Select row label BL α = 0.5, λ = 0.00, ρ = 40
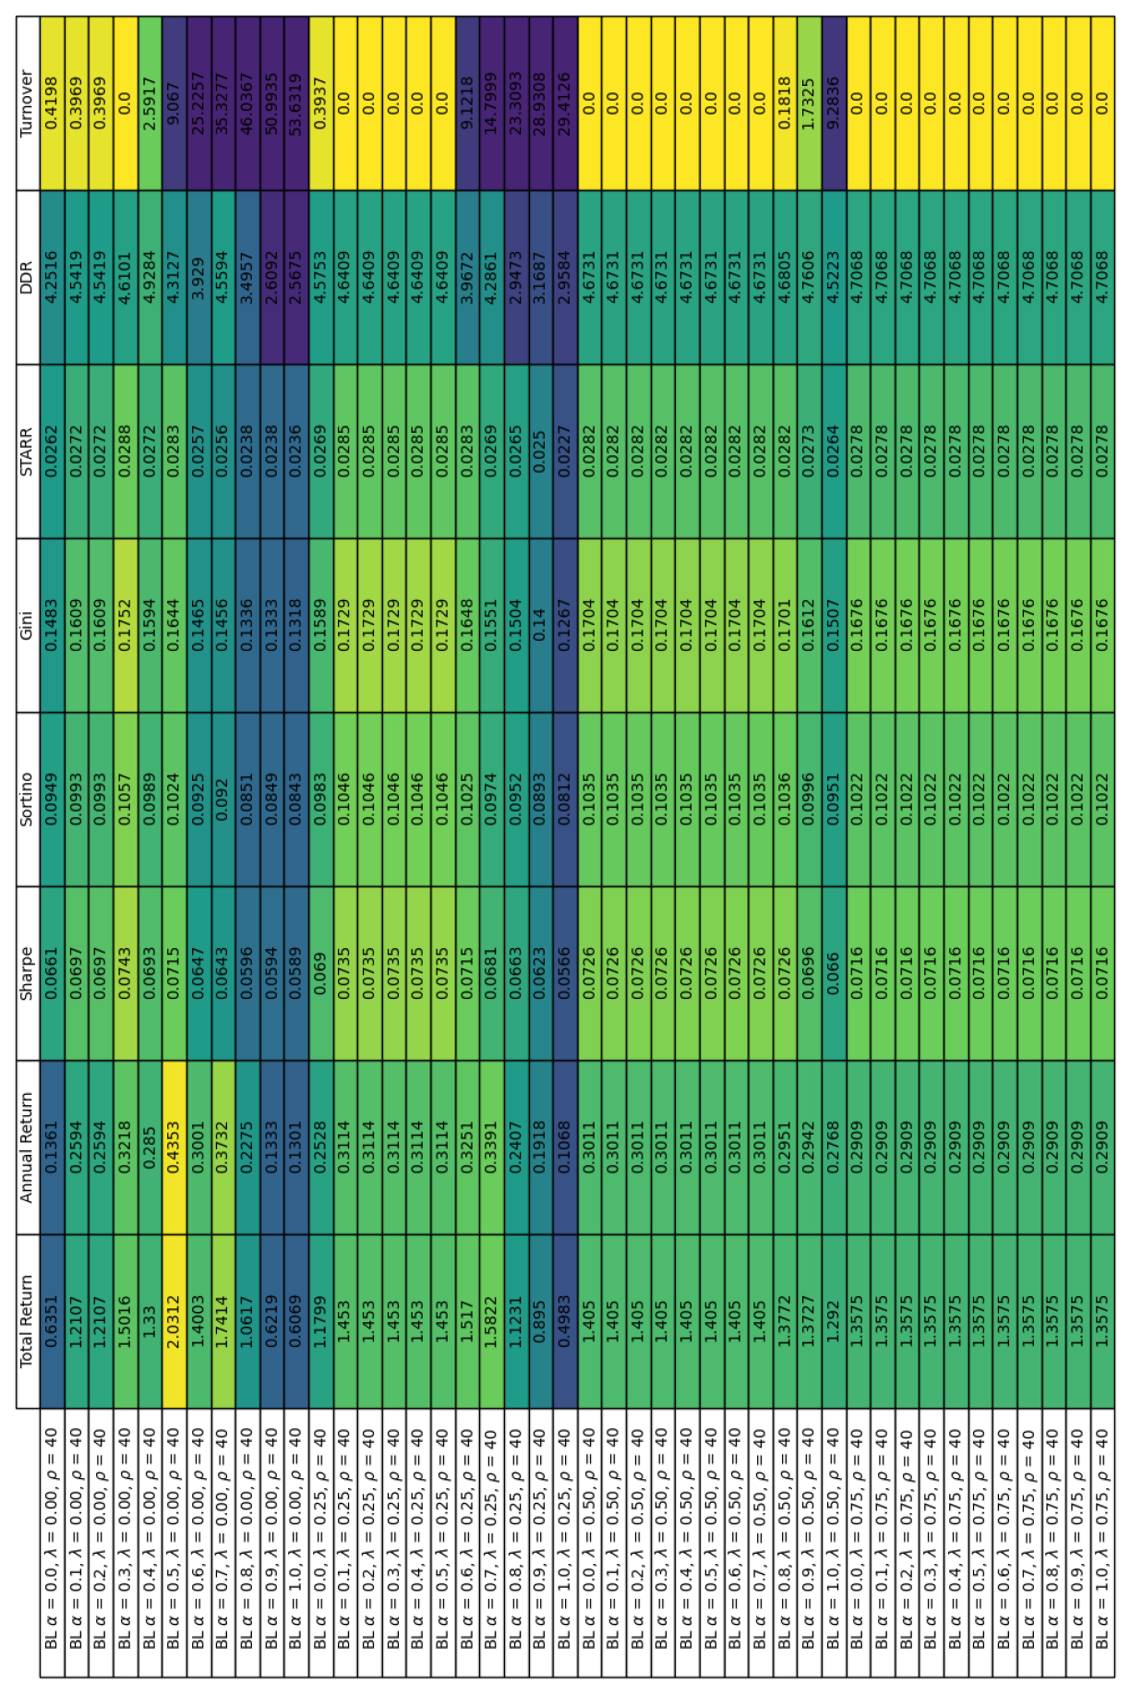1130x1695 pixels. click(x=174, y=1543)
